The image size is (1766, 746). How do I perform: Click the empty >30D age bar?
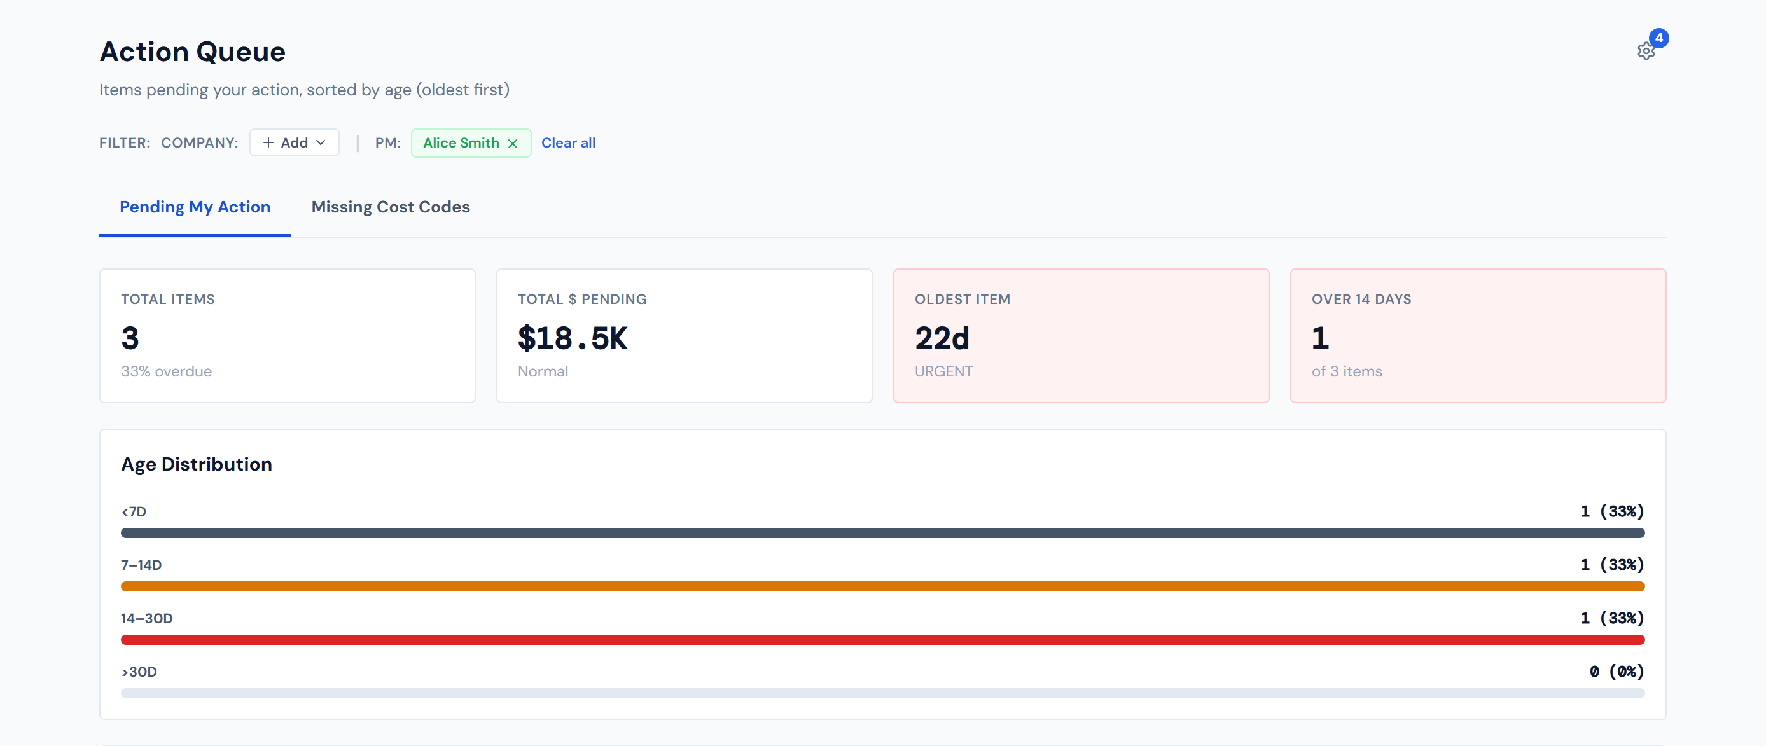tap(882, 693)
